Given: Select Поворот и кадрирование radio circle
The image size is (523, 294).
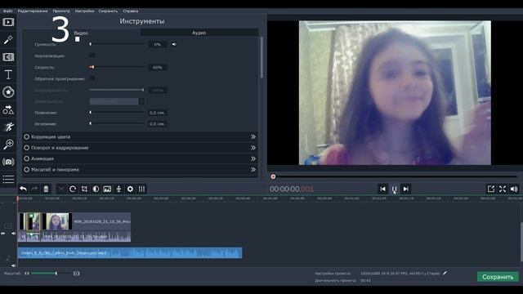Looking at the screenshot, I should click(x=27, y=148).
